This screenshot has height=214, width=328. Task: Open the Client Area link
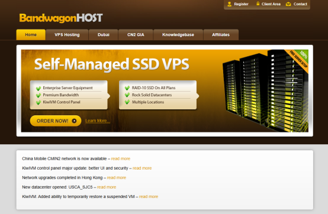[271, 4]
